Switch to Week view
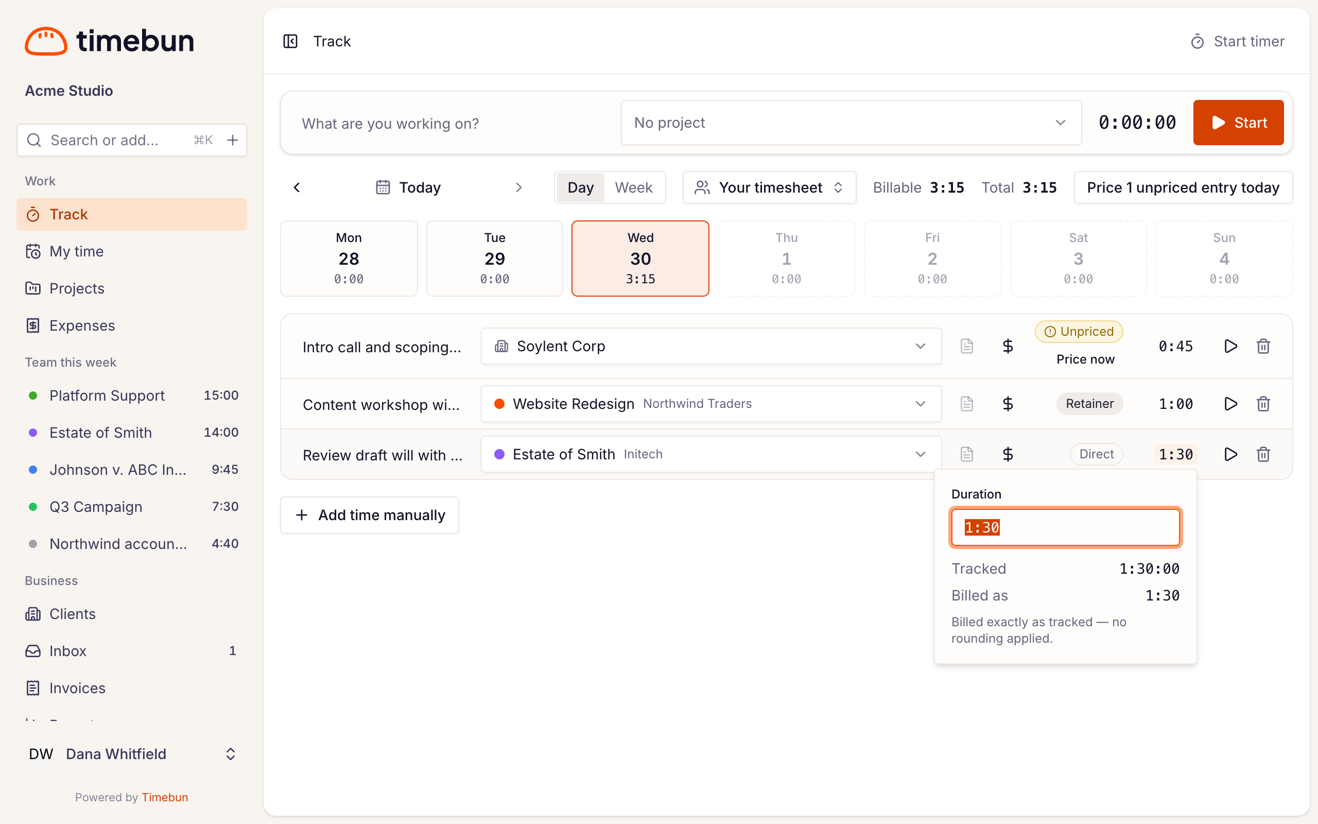Screen dimensions: 1318x824 coord(633,187)
